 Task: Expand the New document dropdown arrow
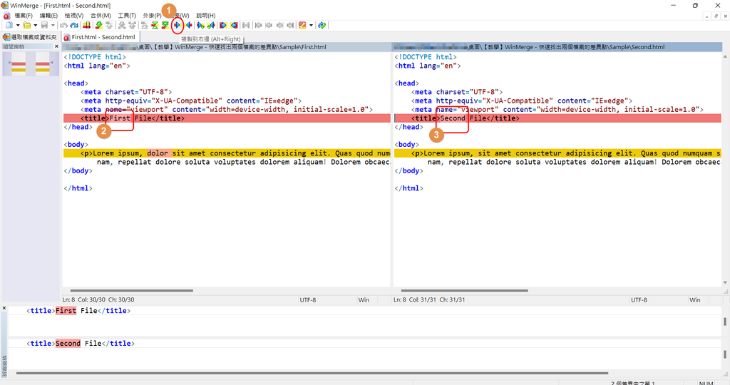pos(17,26)
